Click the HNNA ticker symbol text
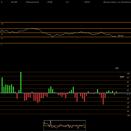 pyautogui.click(x=87, y=2)
